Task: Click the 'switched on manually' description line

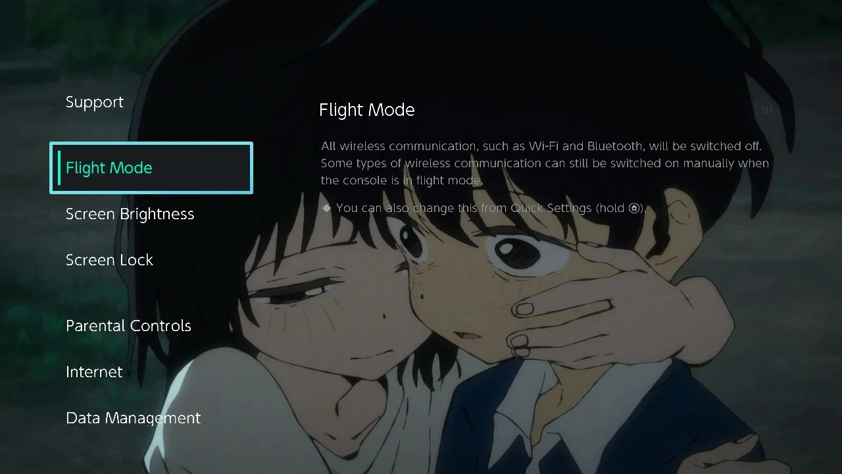Action: (x=545, y=163)
